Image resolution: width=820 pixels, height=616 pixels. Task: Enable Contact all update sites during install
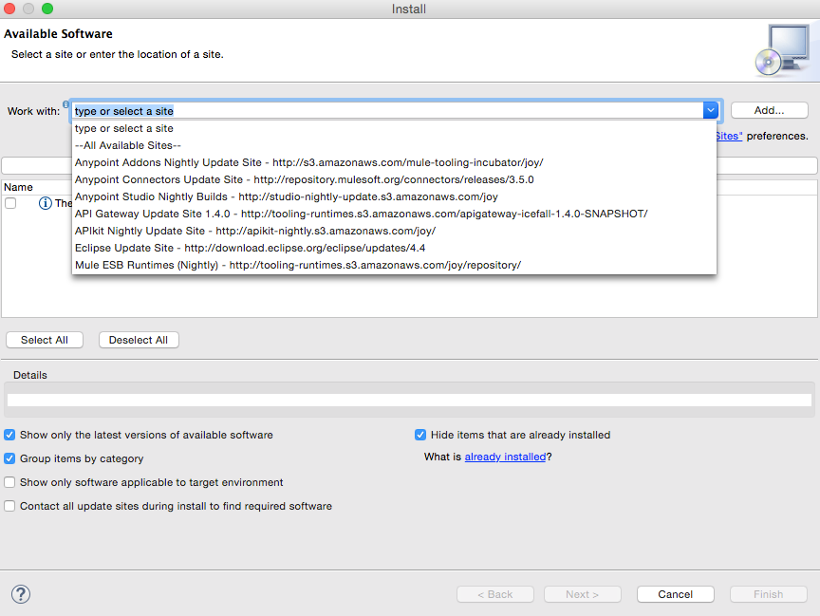tap(9, 506)
